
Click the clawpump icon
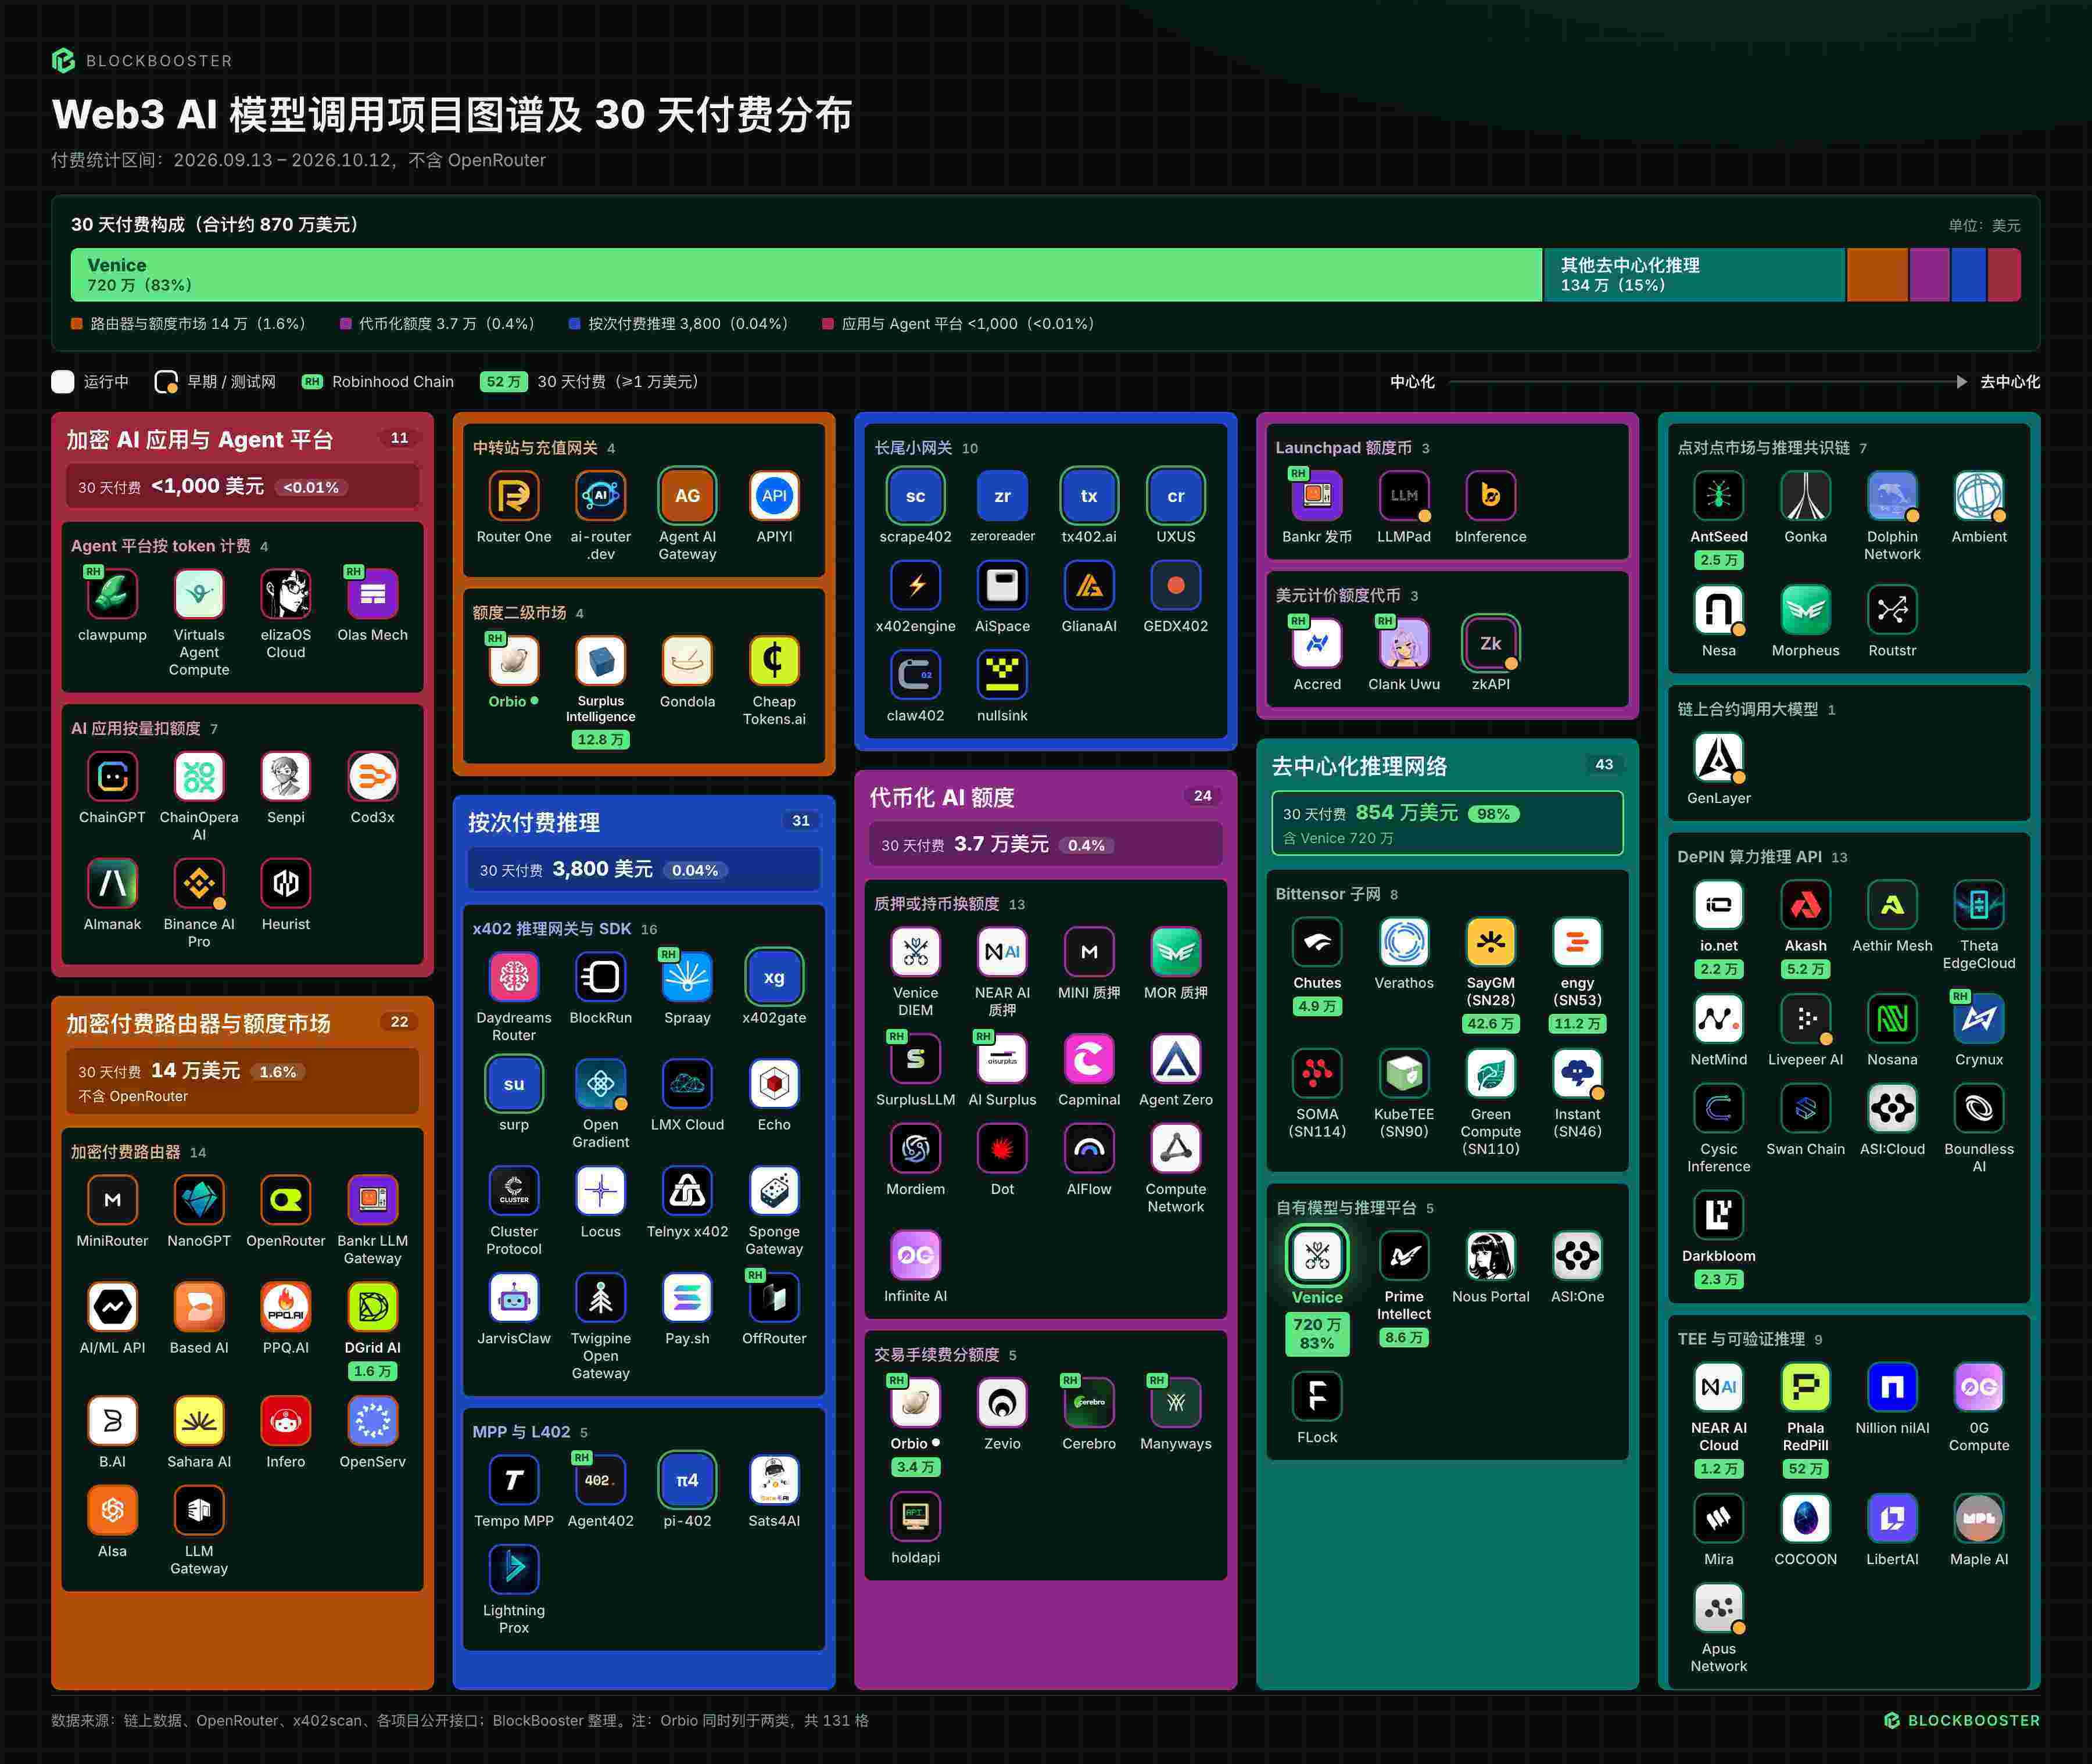pyautogui.click(x=112, y=594)
